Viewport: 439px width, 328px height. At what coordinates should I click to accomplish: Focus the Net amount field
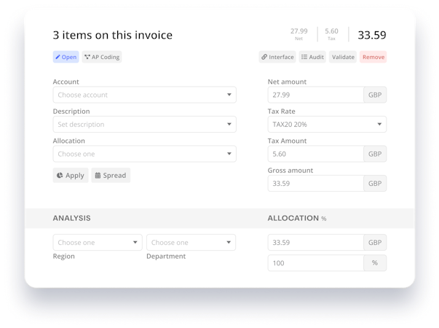(315, 95)
